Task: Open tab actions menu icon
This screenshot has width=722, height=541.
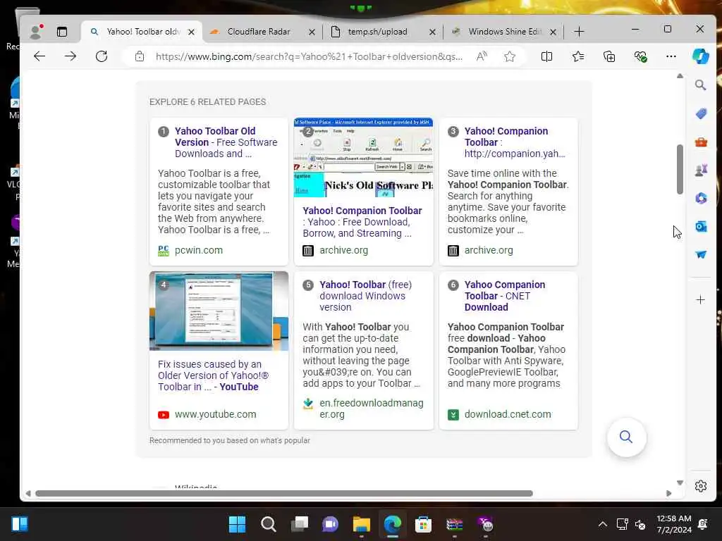Action: click(62, 31)
